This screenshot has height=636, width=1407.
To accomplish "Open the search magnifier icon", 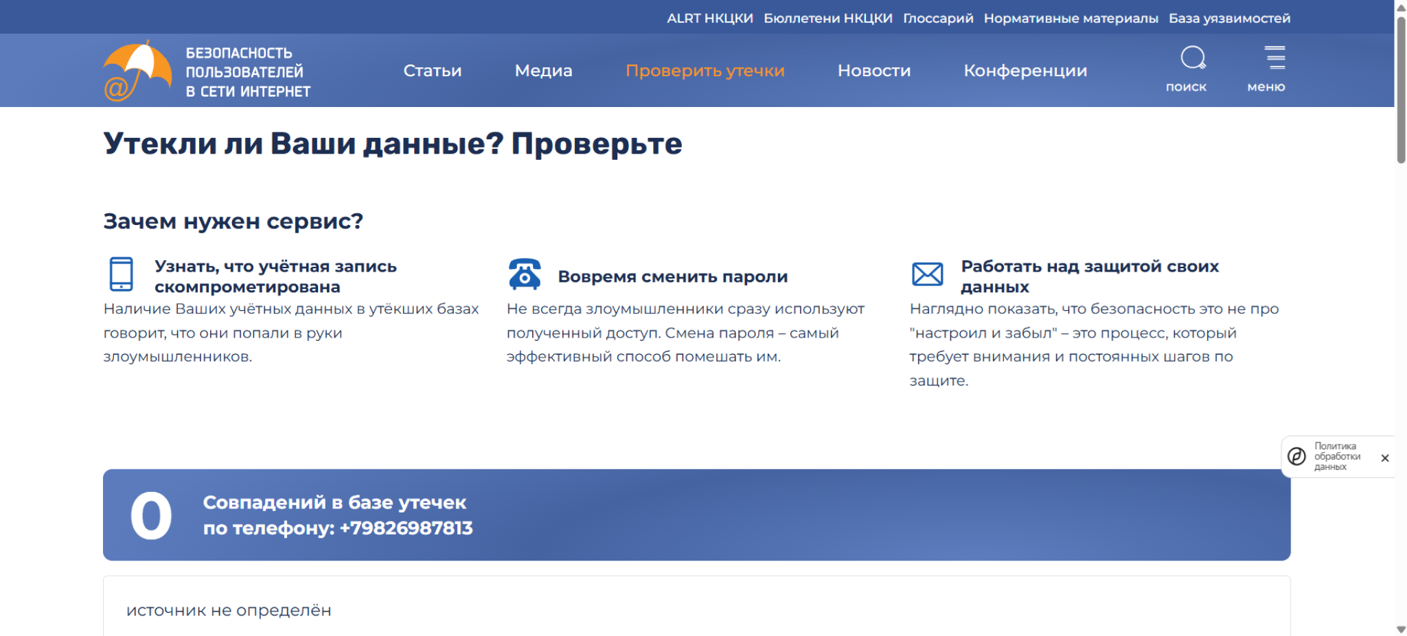I will [x=1193, y=58].
